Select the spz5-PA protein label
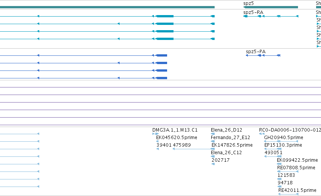 (256, 52)
